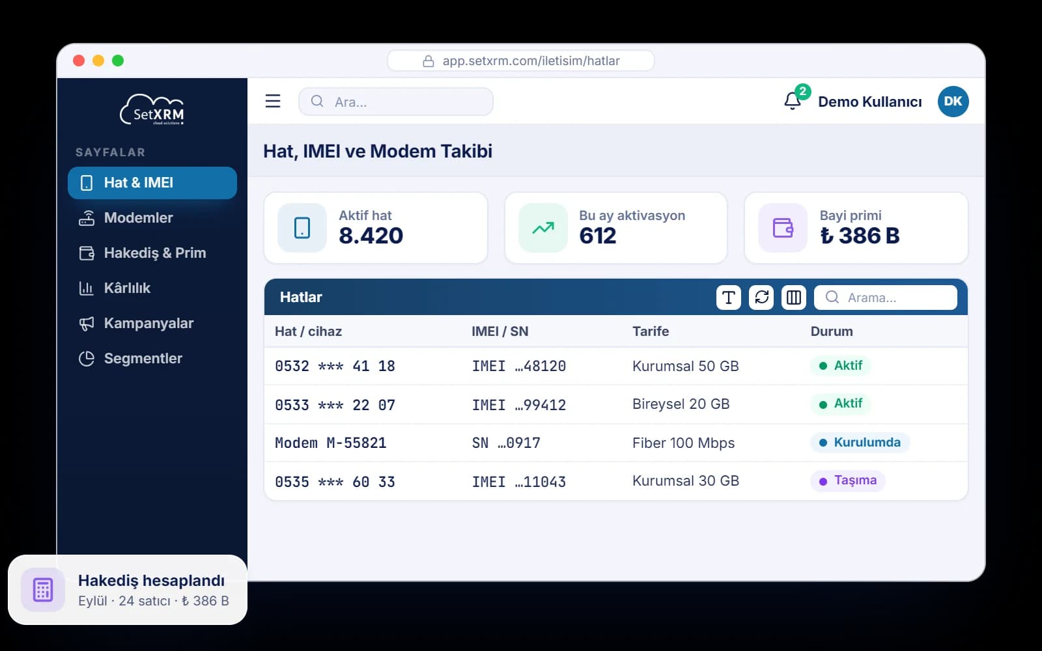Click the IMEI / SN column header
Screen dimensions: 1042x651
point(500,331)
